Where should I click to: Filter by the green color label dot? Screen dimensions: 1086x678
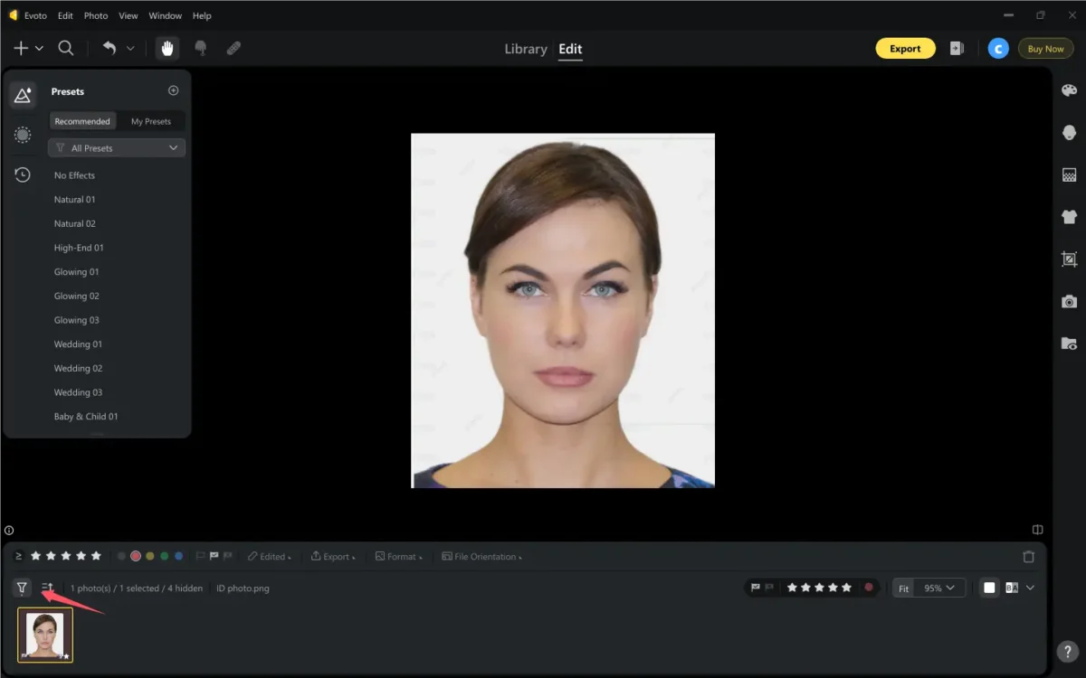coord(164,556)
